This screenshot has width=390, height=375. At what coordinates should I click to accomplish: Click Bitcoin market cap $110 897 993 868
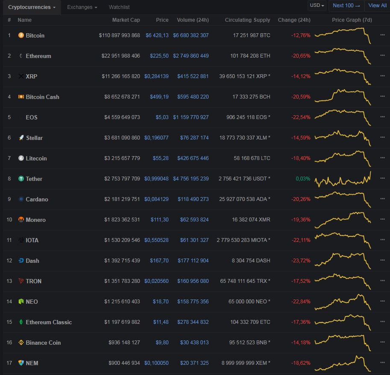[119, 35]
